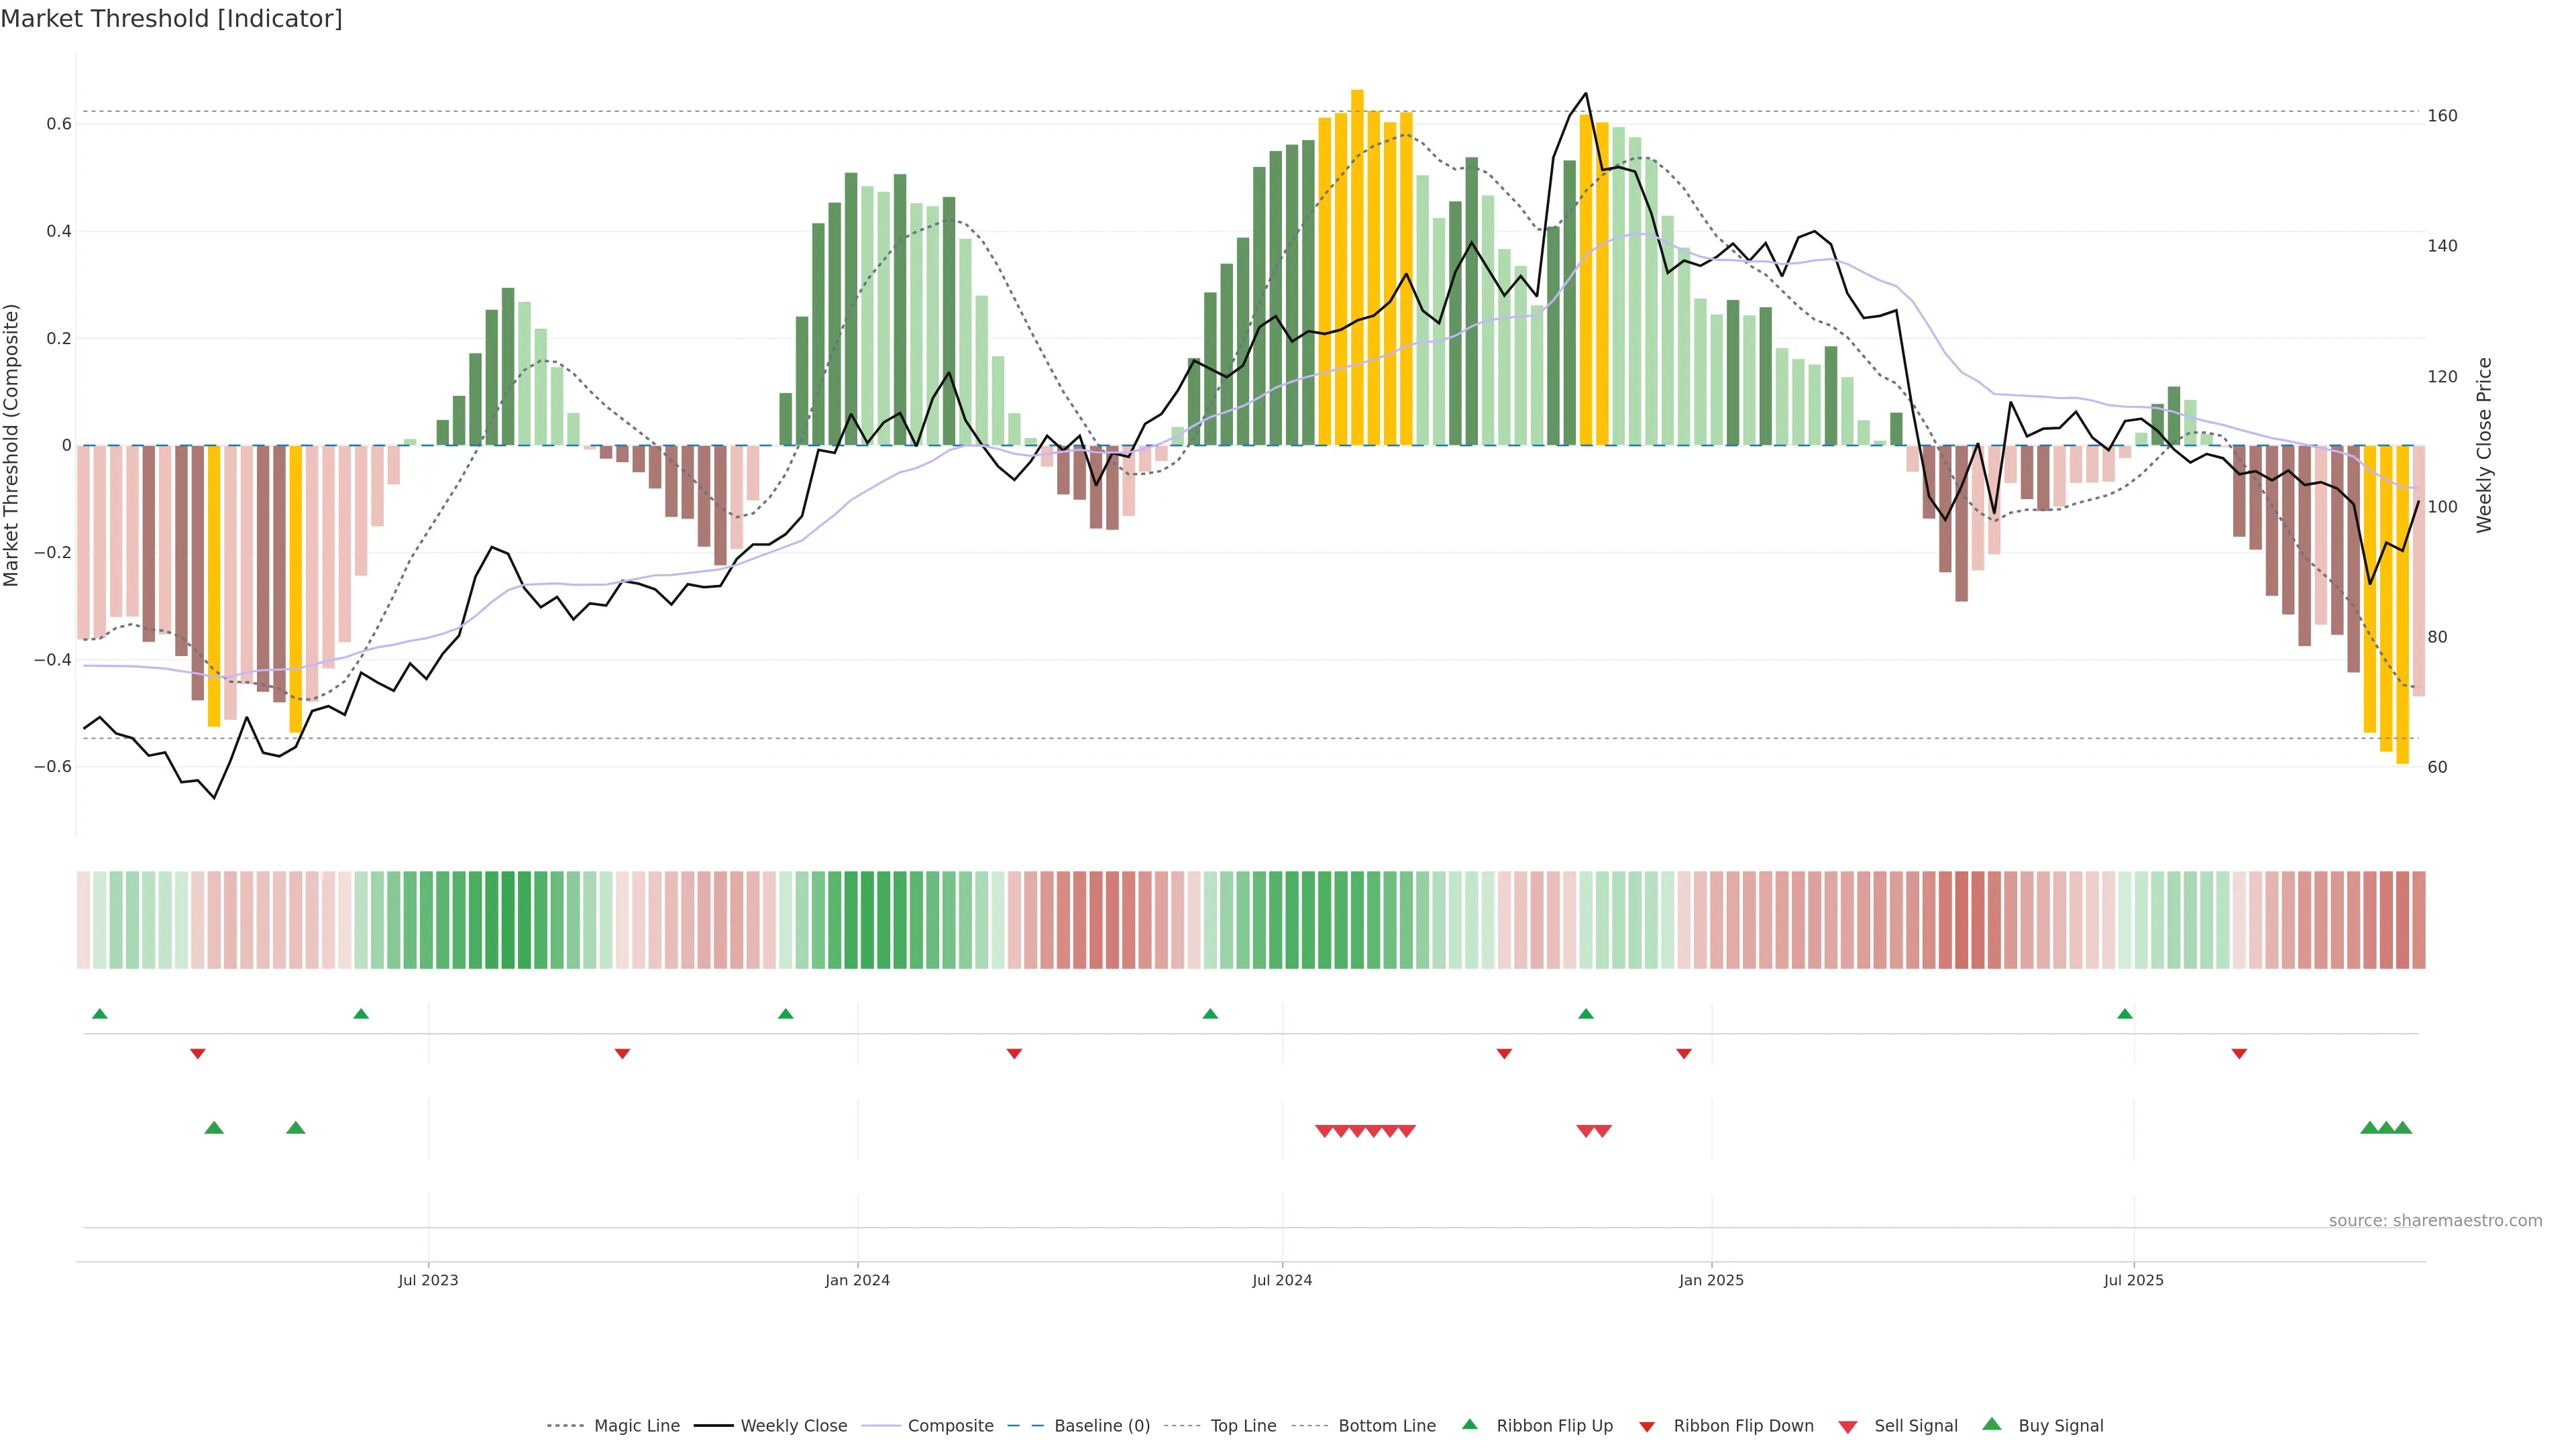This screenshot has height=1449, width=2576.
Task: Click the leftmost Ribbon Flip Down marker
Action: click(x=198, y=1054)
